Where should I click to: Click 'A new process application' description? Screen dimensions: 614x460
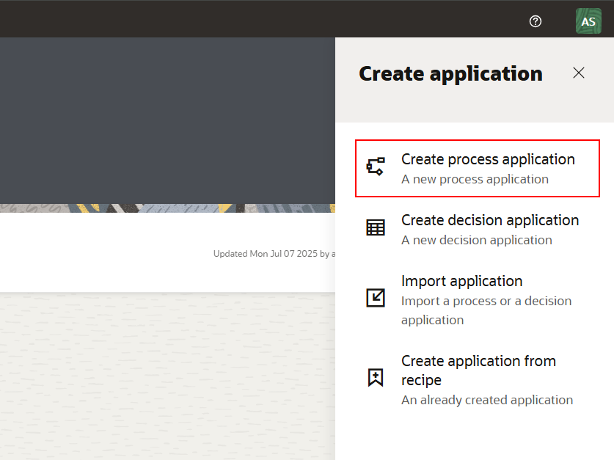click(x=475, y=179)
